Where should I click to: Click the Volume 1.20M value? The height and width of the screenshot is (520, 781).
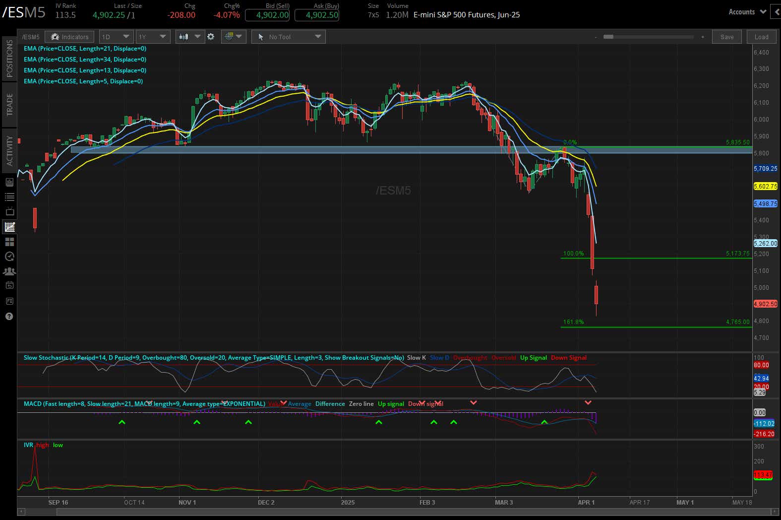[x=397, y=15]
